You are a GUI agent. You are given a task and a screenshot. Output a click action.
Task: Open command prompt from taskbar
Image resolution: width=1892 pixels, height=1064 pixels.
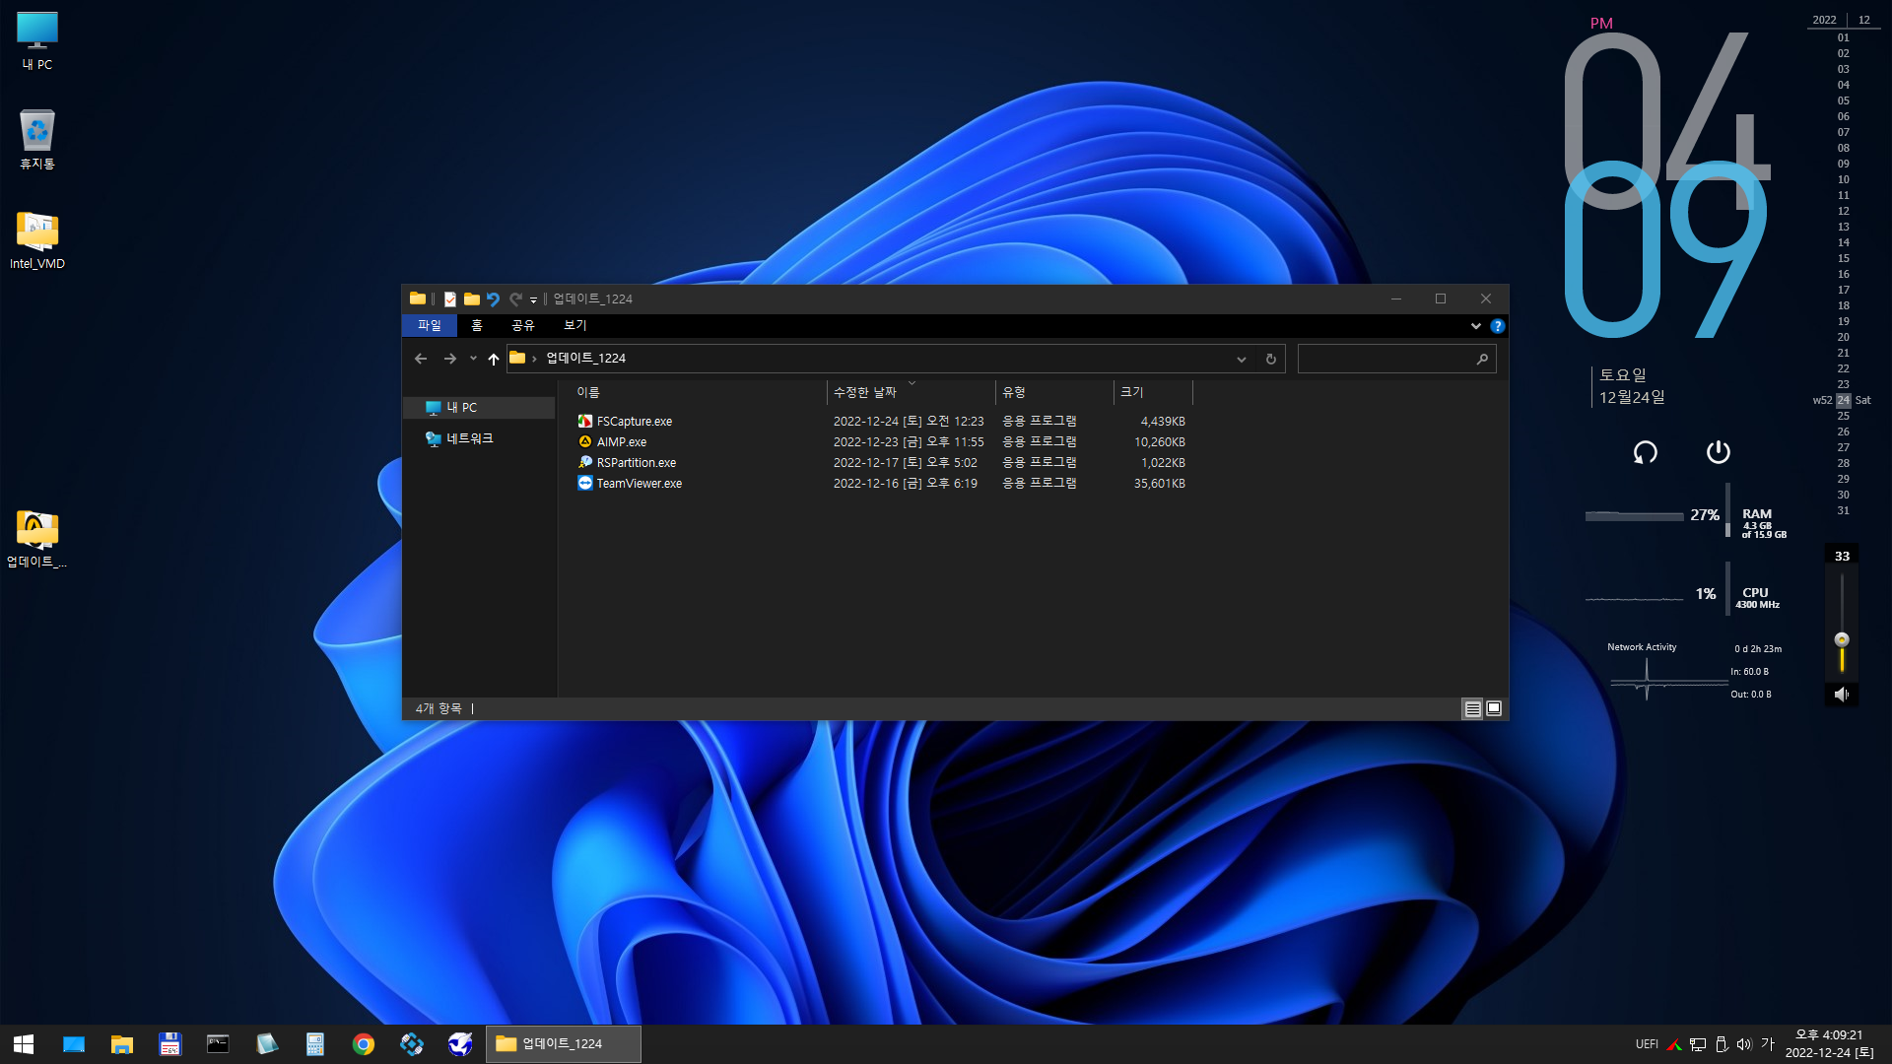[x=218, y=1044]
